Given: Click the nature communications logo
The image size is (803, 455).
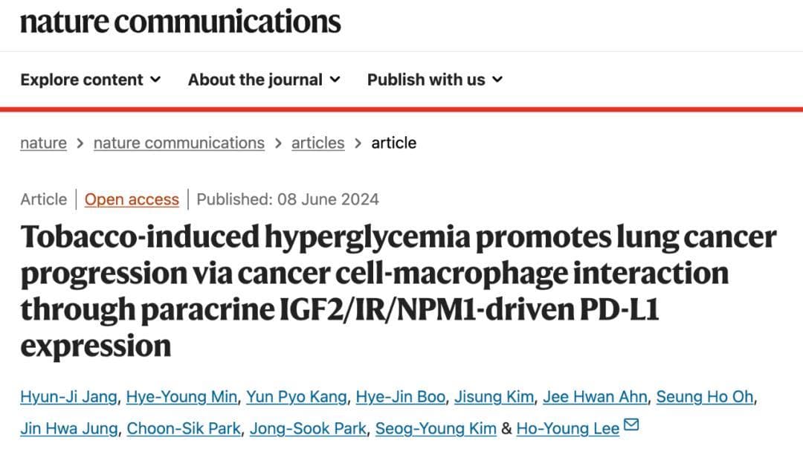Looking at the screenshot, I should tap(181, 22).
